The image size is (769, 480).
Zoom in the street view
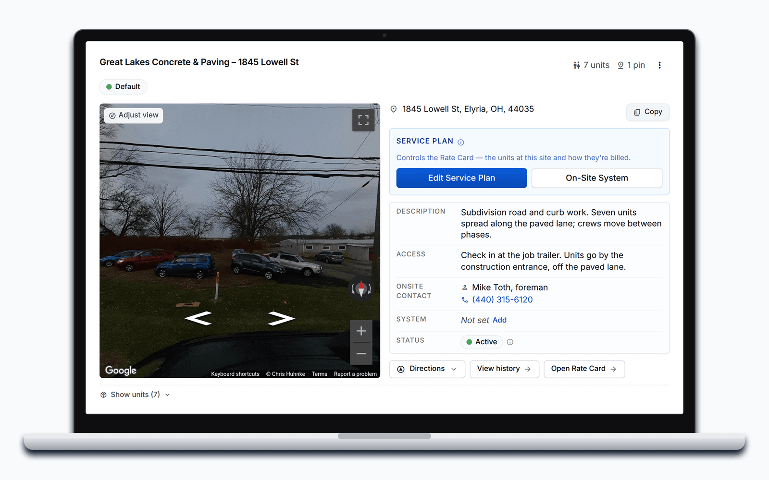(x=361, y=331)
